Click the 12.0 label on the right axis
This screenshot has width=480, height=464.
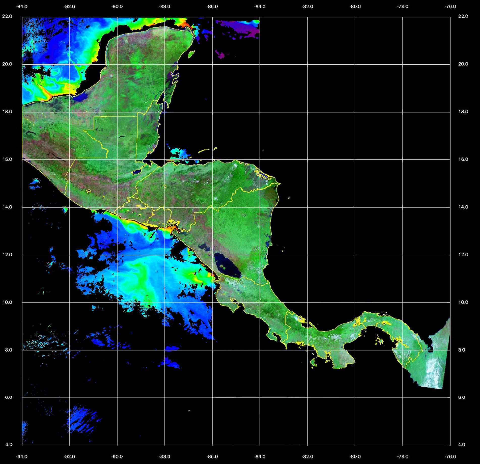[463, 255]
